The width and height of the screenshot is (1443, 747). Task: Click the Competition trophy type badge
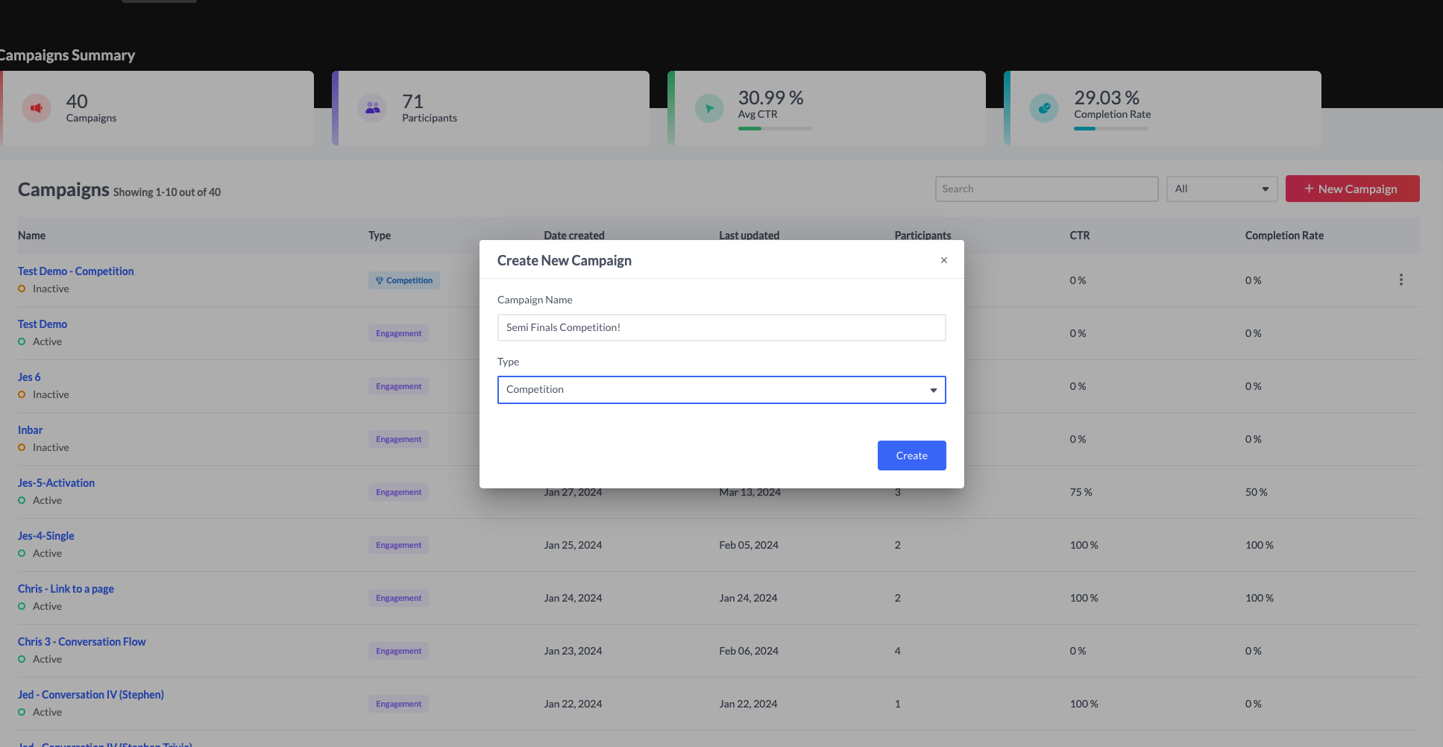tap(403, 280)
